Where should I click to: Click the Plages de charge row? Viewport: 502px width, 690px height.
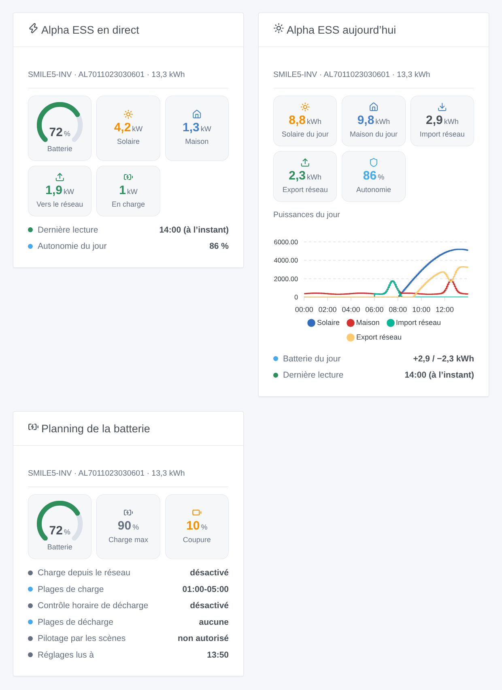click(x=128, y=589)
